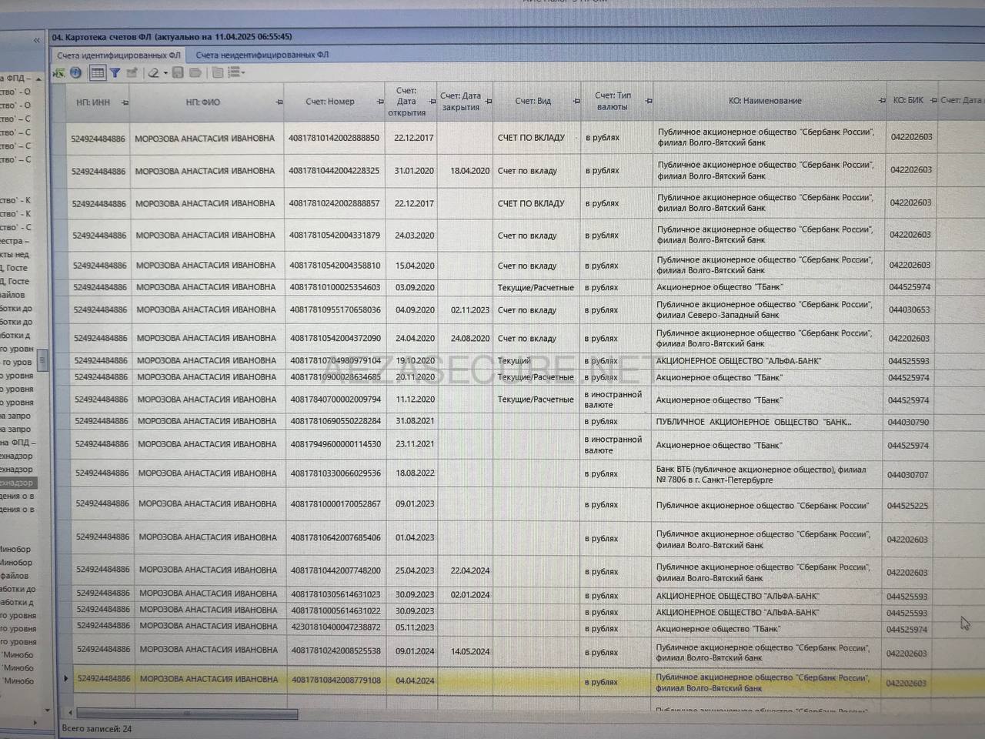Sort by Счет: Вид column header
The width and height of the screenshot is (985, 739).
pyautogui.click(x=533, y=101)
